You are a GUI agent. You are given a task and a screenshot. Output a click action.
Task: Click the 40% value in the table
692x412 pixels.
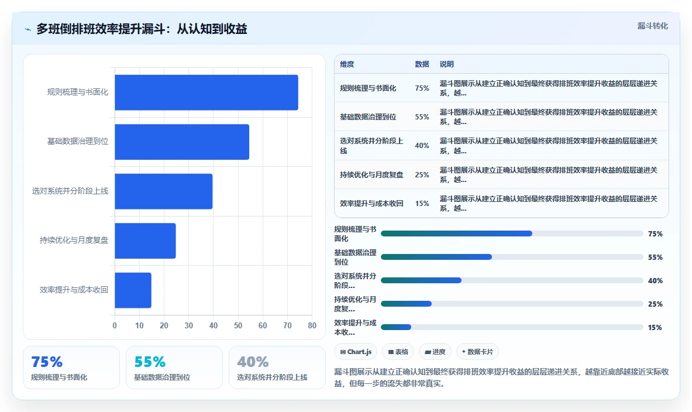(422, 146)
